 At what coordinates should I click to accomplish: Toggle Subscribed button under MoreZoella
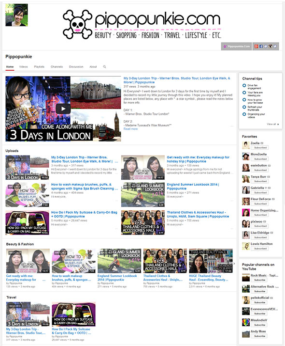pyautogui.click(x=260, y=159)
